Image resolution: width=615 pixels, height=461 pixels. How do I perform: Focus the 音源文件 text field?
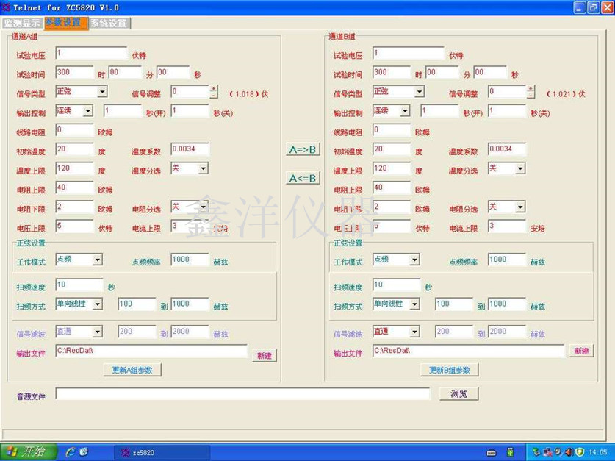(x=242, y=394)
